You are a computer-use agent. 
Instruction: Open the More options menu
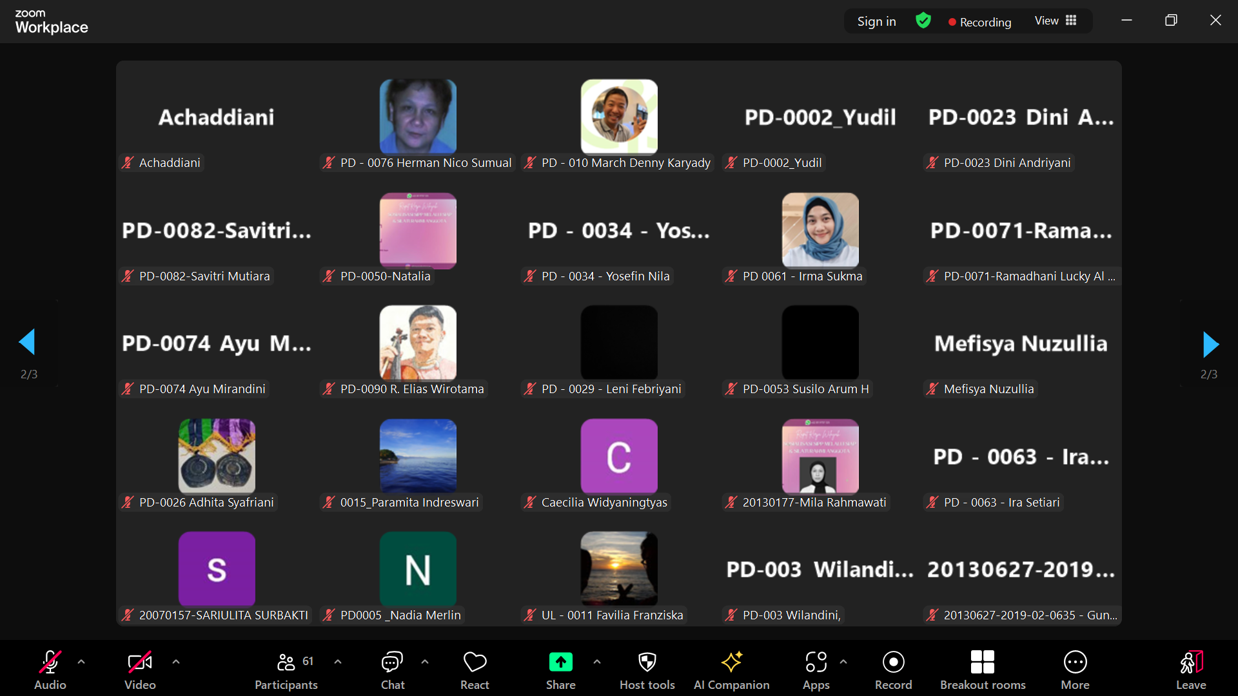tap(1075, 670)
